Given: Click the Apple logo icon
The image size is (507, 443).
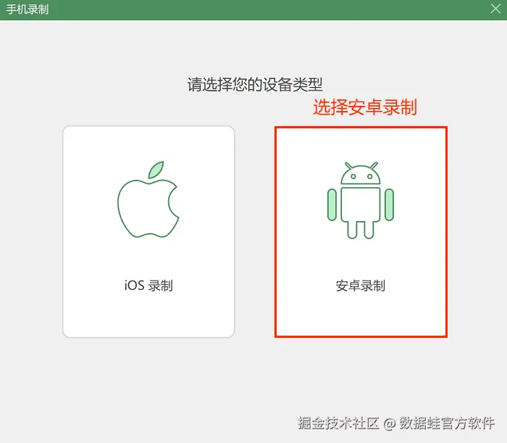Looking at the screenshot, I should [148, 199].
